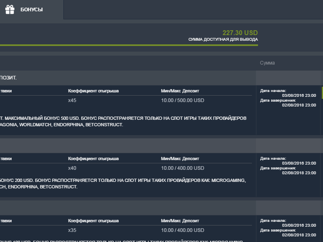Select the deposit range in the x40 bonus row
The image size is (323, 242).
tap(182, 168)
